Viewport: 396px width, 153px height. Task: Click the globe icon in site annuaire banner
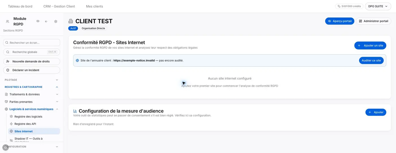click(78, 60)
